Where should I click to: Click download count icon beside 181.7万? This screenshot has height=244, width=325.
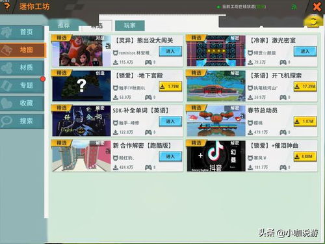click(250, 167)
